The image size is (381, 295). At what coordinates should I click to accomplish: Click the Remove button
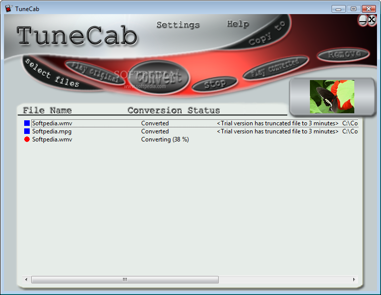tap(344, 54)
